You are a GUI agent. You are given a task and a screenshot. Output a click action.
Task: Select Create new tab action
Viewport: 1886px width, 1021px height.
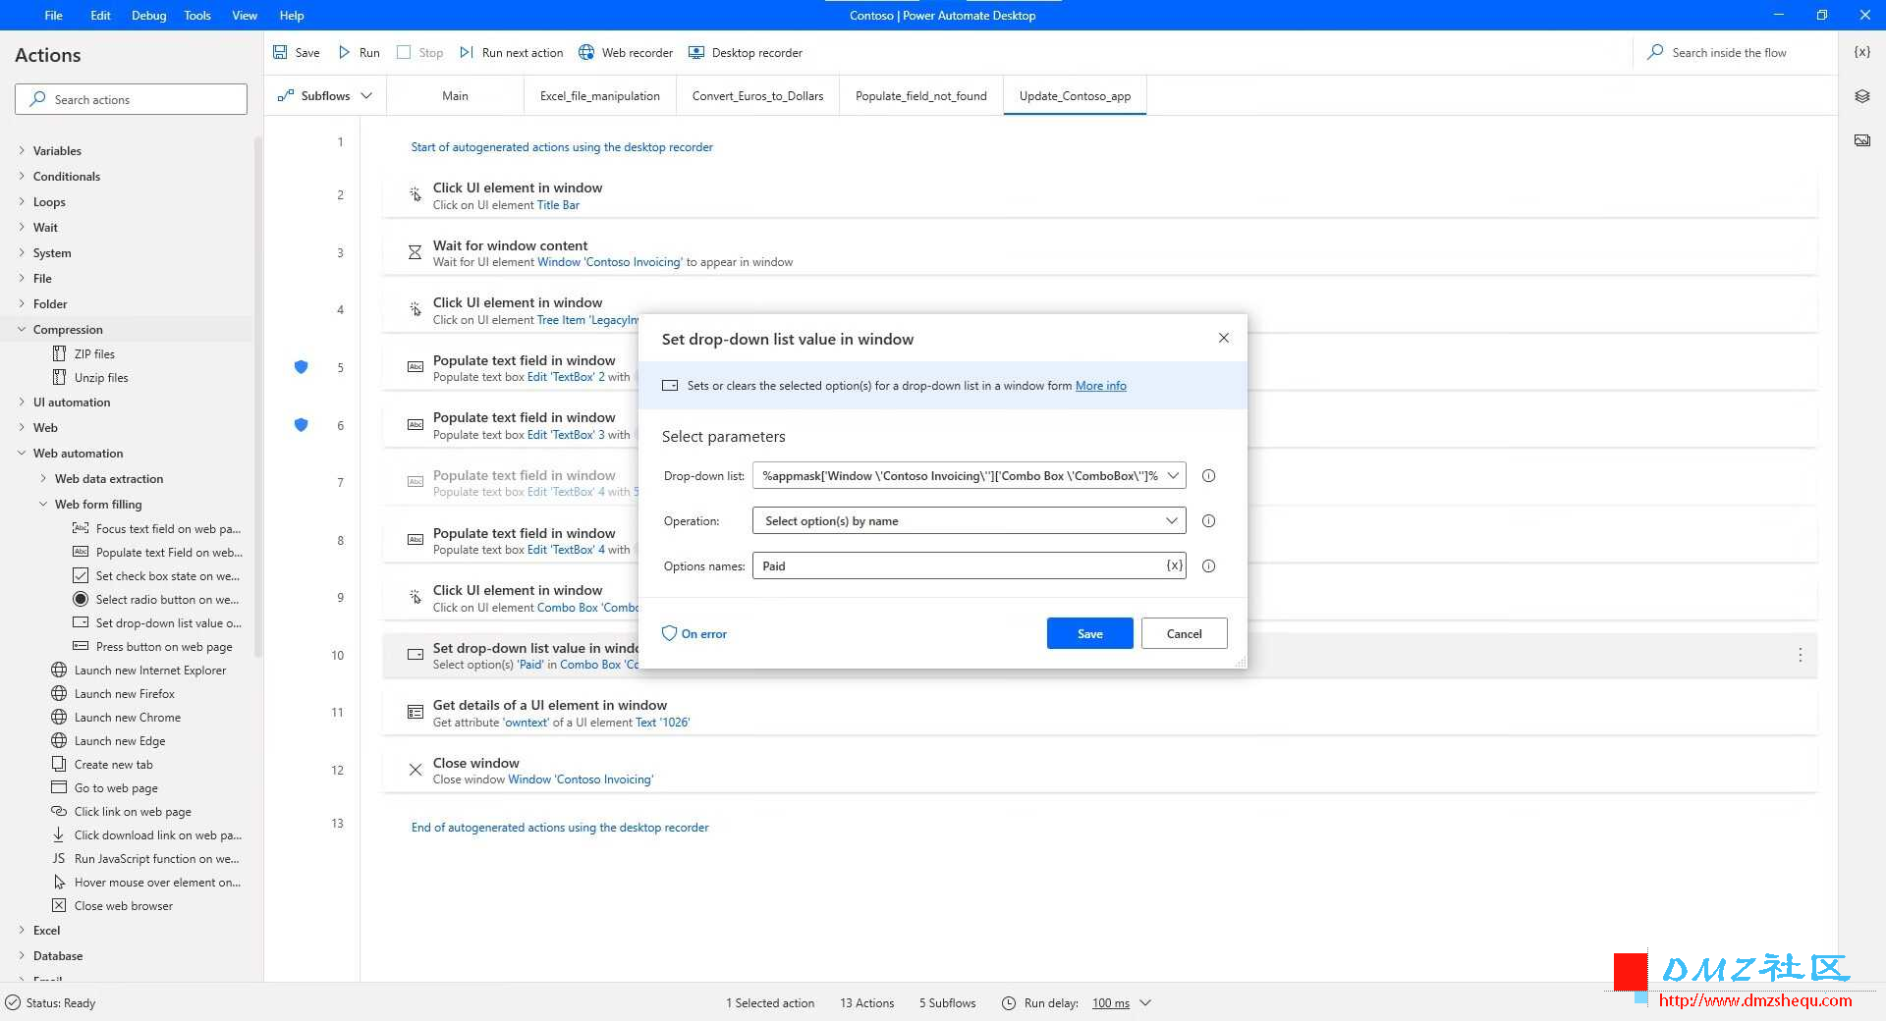[113, 764]
